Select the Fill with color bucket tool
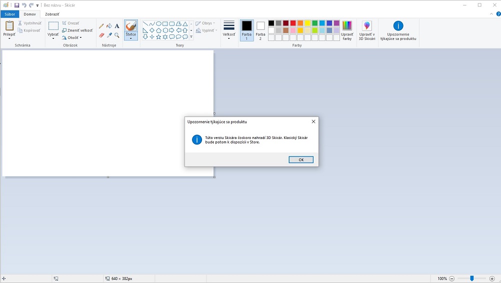501x283 pixels. pos(109,26)
